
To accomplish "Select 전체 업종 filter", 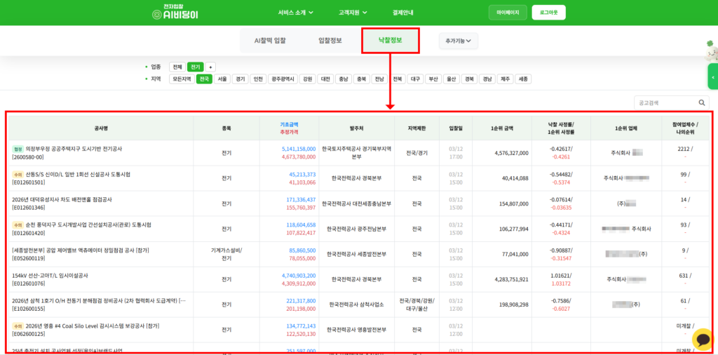I will 177,67.
